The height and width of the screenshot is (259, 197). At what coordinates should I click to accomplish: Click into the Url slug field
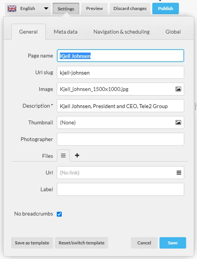(121, 72)
